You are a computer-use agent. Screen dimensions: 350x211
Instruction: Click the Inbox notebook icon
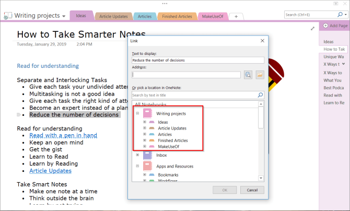[x=147, y=155]
